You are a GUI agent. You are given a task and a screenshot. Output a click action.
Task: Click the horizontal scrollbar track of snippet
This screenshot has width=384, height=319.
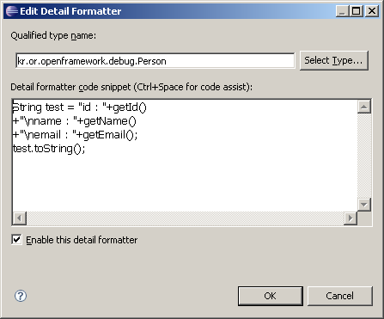tap(185, 218)
